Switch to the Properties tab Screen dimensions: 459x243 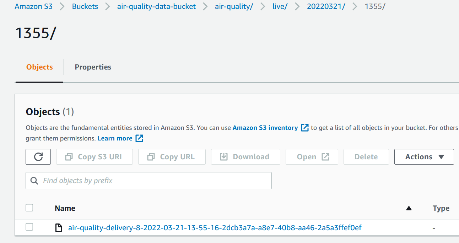point(93,67)
